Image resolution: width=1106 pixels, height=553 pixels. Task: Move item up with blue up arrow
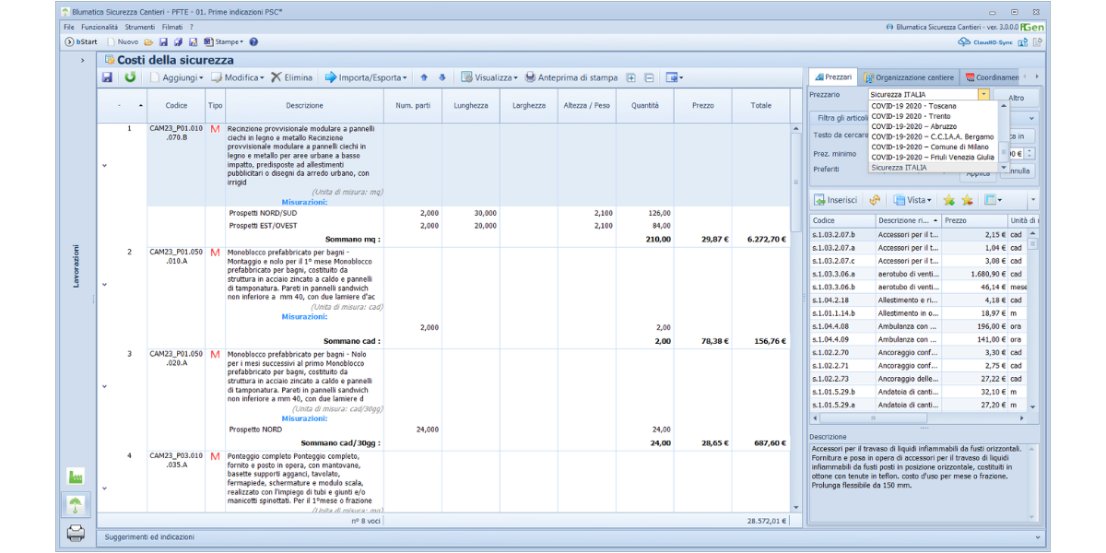[x=424, y=77]
